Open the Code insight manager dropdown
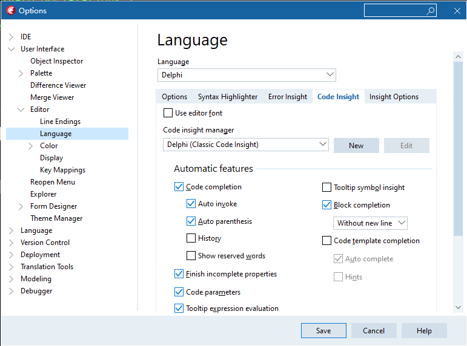The width and height of the screenshot is (467, 346). [x=246, y=145]
